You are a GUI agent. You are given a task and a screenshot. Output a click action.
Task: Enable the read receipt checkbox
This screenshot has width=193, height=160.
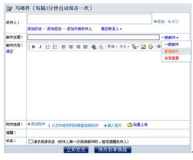(31, 141)
